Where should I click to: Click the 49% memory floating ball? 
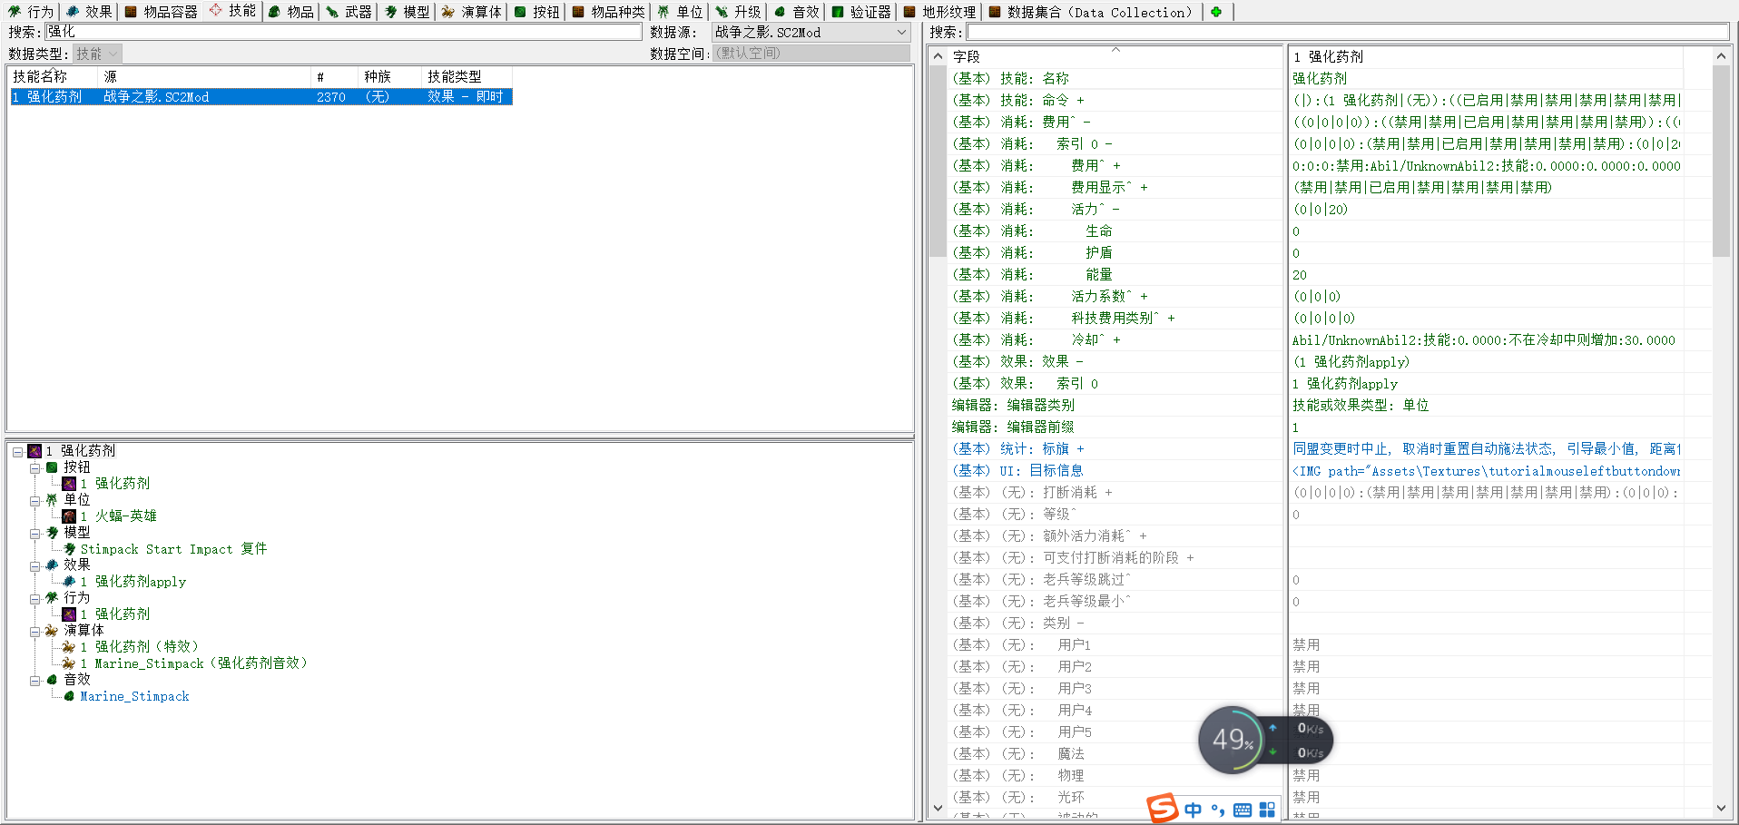click(1232, 740)
